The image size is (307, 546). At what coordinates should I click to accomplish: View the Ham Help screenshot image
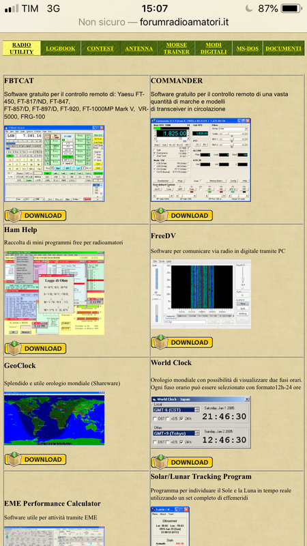(x=55, y=293)
